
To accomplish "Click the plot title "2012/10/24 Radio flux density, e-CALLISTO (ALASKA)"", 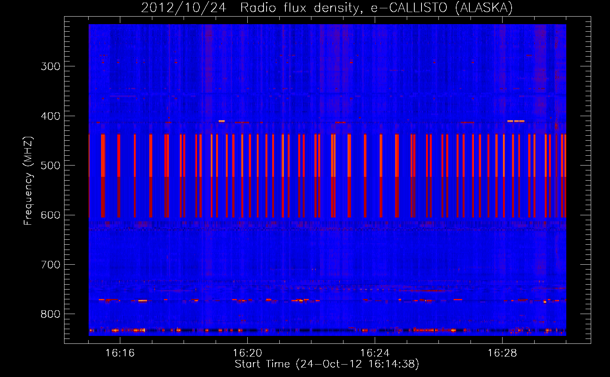I will click(327, 8).
